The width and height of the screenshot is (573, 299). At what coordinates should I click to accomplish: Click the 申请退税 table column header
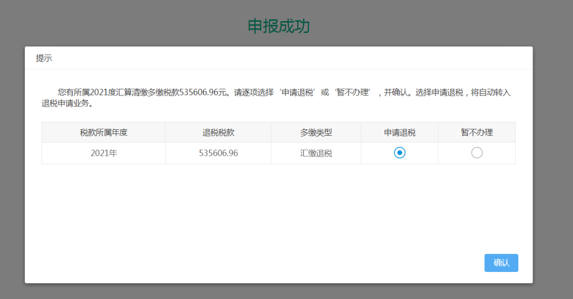(x=400, y=133)
